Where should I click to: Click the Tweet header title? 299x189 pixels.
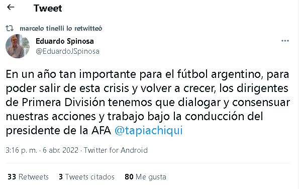[x=48, y=9]
